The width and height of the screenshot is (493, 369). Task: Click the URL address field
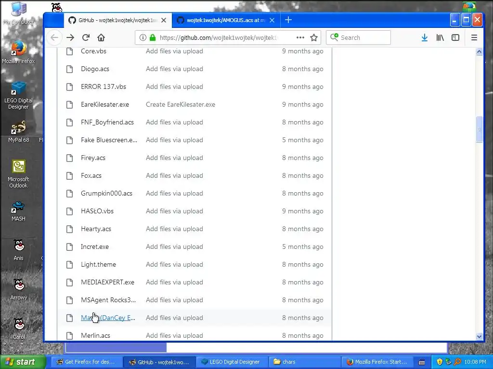point(219,37)
